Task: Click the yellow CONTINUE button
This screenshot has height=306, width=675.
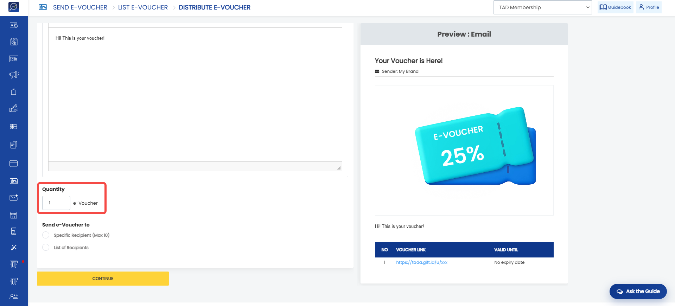Action: tap(103, 279)
